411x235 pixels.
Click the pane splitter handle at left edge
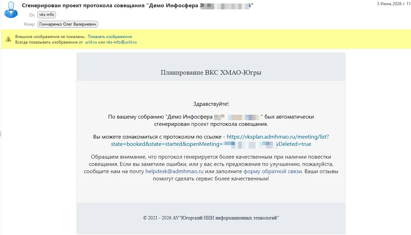[1, 134]
